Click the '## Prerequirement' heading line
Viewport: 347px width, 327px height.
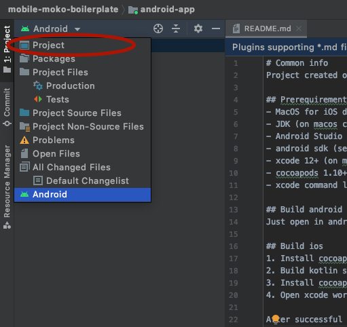click(x=306, y=100)
